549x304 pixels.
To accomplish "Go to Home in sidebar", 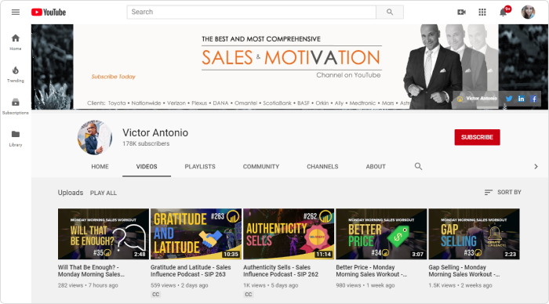I will click(16, 42).
